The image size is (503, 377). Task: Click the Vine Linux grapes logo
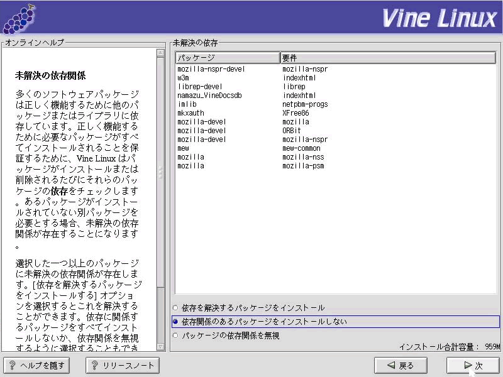coord(19,19)
